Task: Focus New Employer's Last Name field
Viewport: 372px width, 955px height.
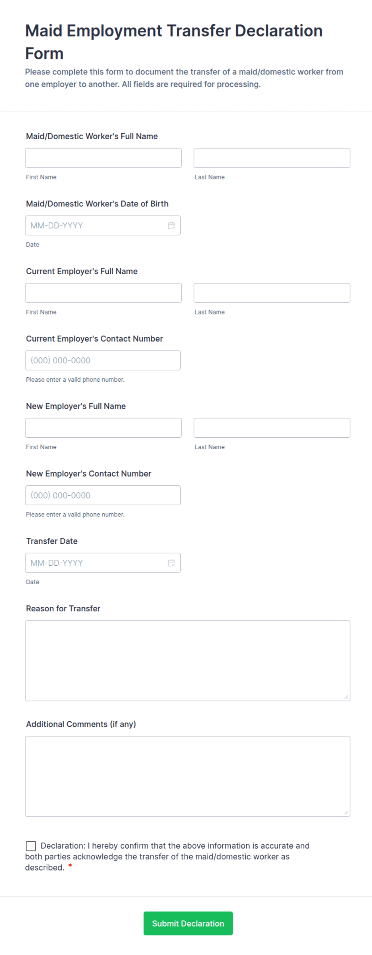Action: pos(272,428)
